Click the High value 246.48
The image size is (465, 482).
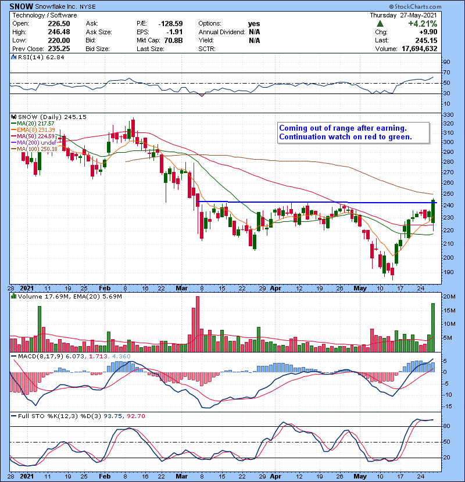point(59,32)
